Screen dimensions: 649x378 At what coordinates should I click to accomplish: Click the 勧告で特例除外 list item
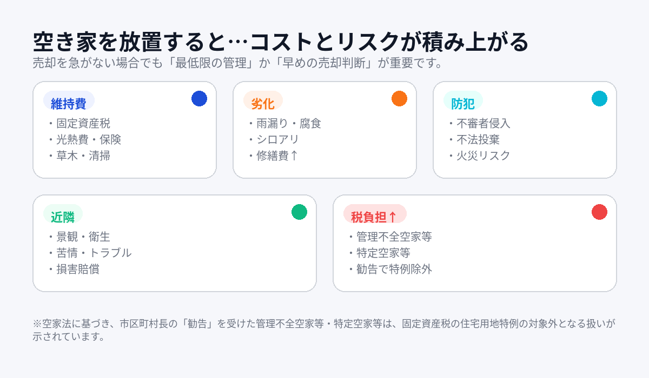click(394, 269)
